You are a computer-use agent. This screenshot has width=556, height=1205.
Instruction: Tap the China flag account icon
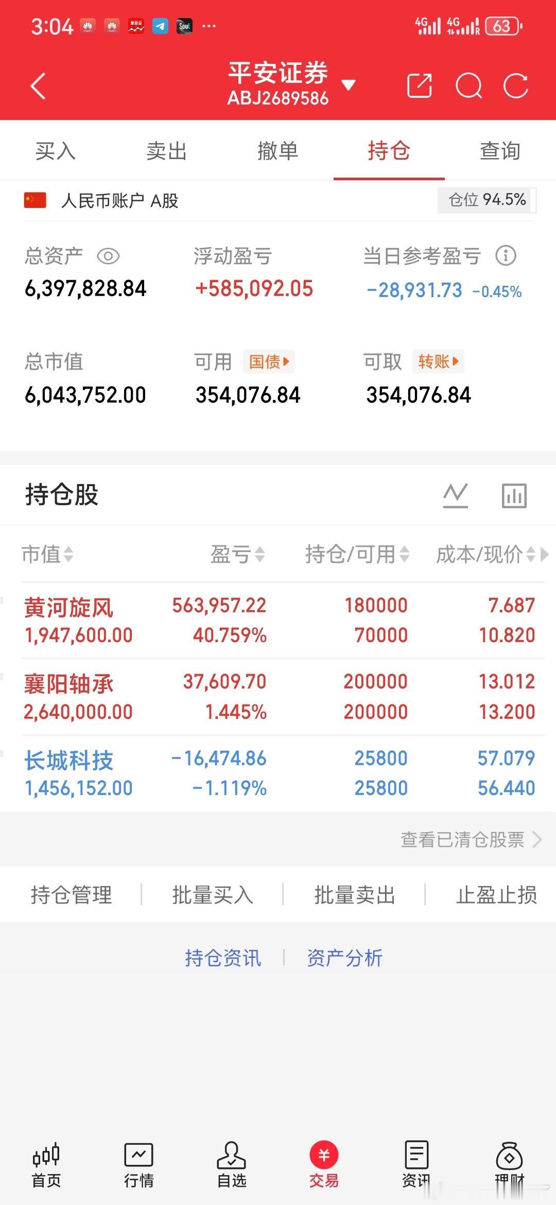(35, 200)
